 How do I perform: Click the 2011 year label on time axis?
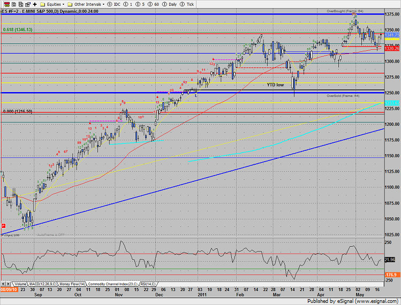(202, 294)
